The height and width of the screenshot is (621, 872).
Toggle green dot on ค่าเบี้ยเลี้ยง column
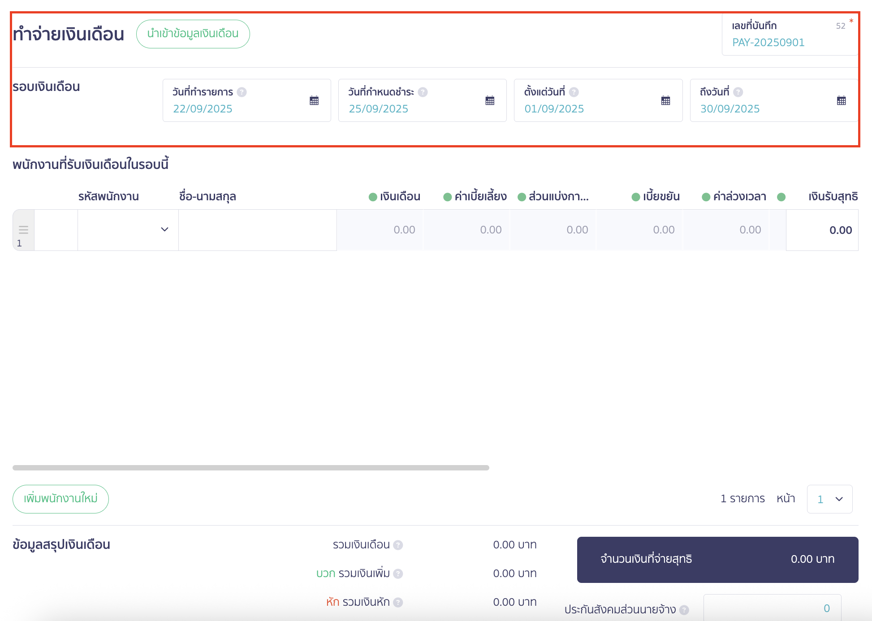(x=447, y=197)
